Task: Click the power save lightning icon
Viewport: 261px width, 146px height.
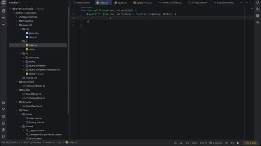Action: point(181,143)
